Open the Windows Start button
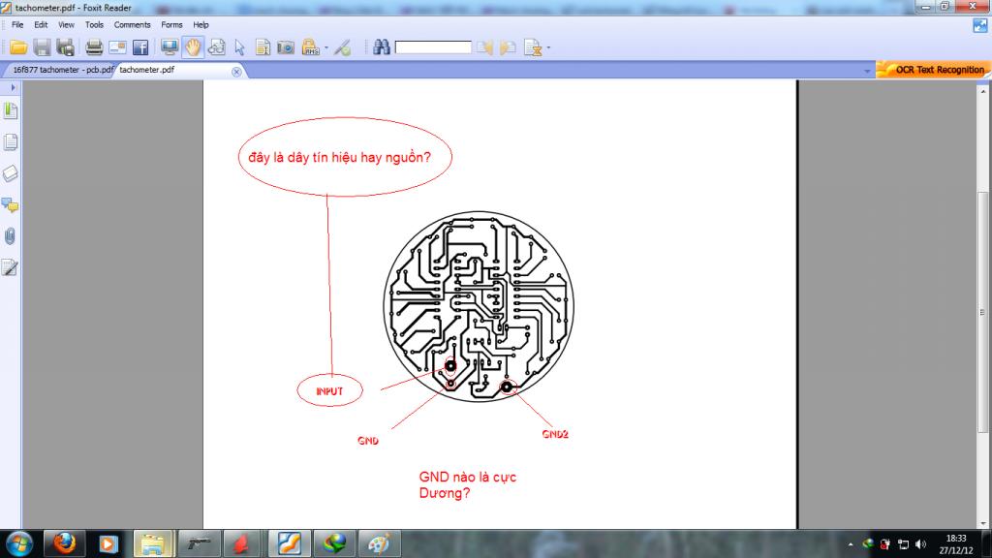The height and width of the screenshot is (558, 992). click(18, 544)
